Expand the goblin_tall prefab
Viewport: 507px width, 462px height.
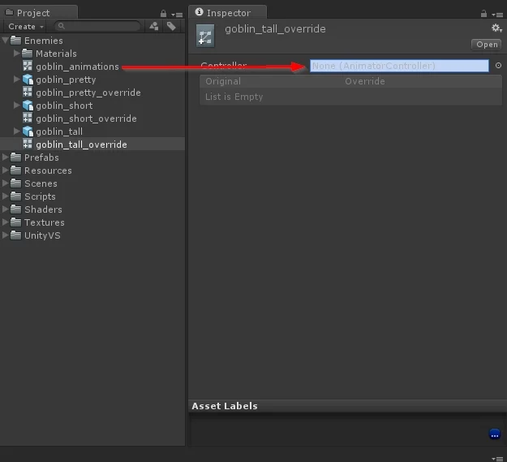17,131
